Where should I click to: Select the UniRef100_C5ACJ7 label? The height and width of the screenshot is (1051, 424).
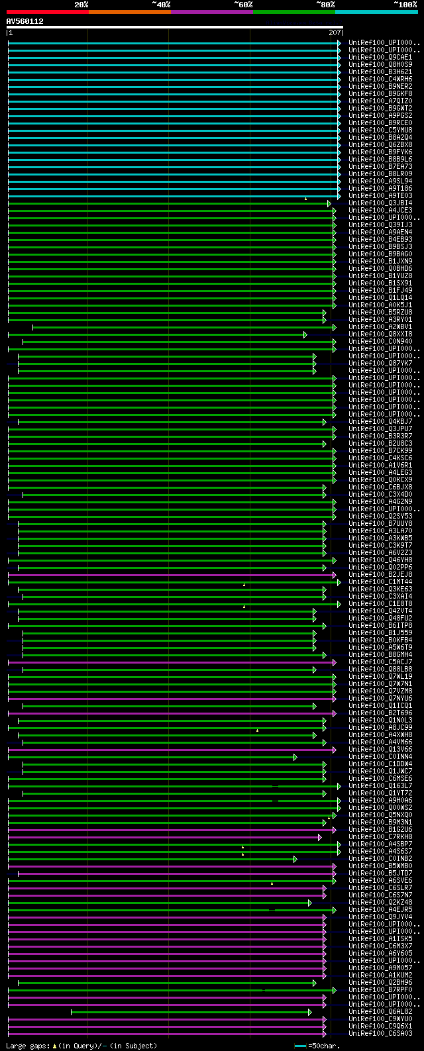[380, 662]
